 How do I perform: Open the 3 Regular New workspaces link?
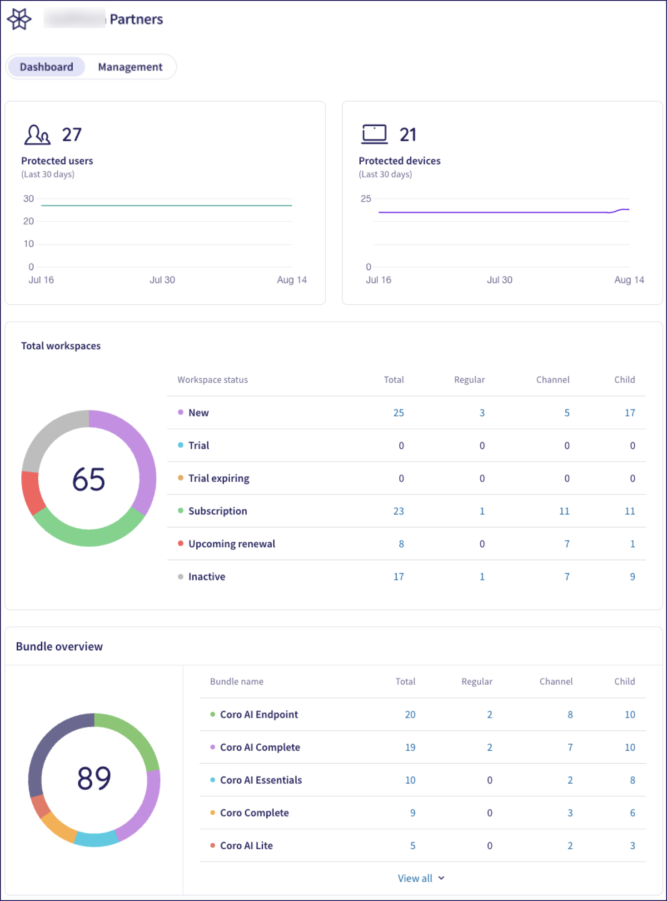click(x=482, y=413)
